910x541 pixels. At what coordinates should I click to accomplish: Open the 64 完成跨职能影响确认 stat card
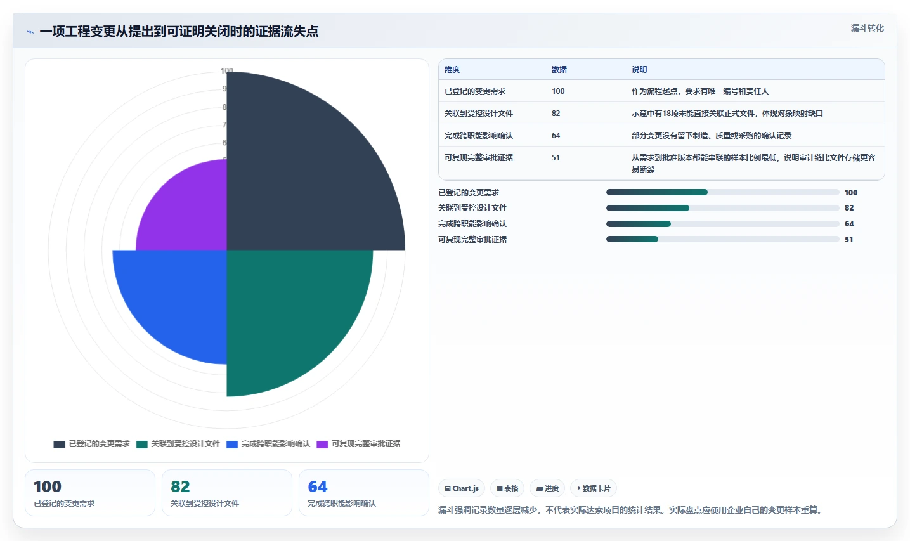click(364, 493)
